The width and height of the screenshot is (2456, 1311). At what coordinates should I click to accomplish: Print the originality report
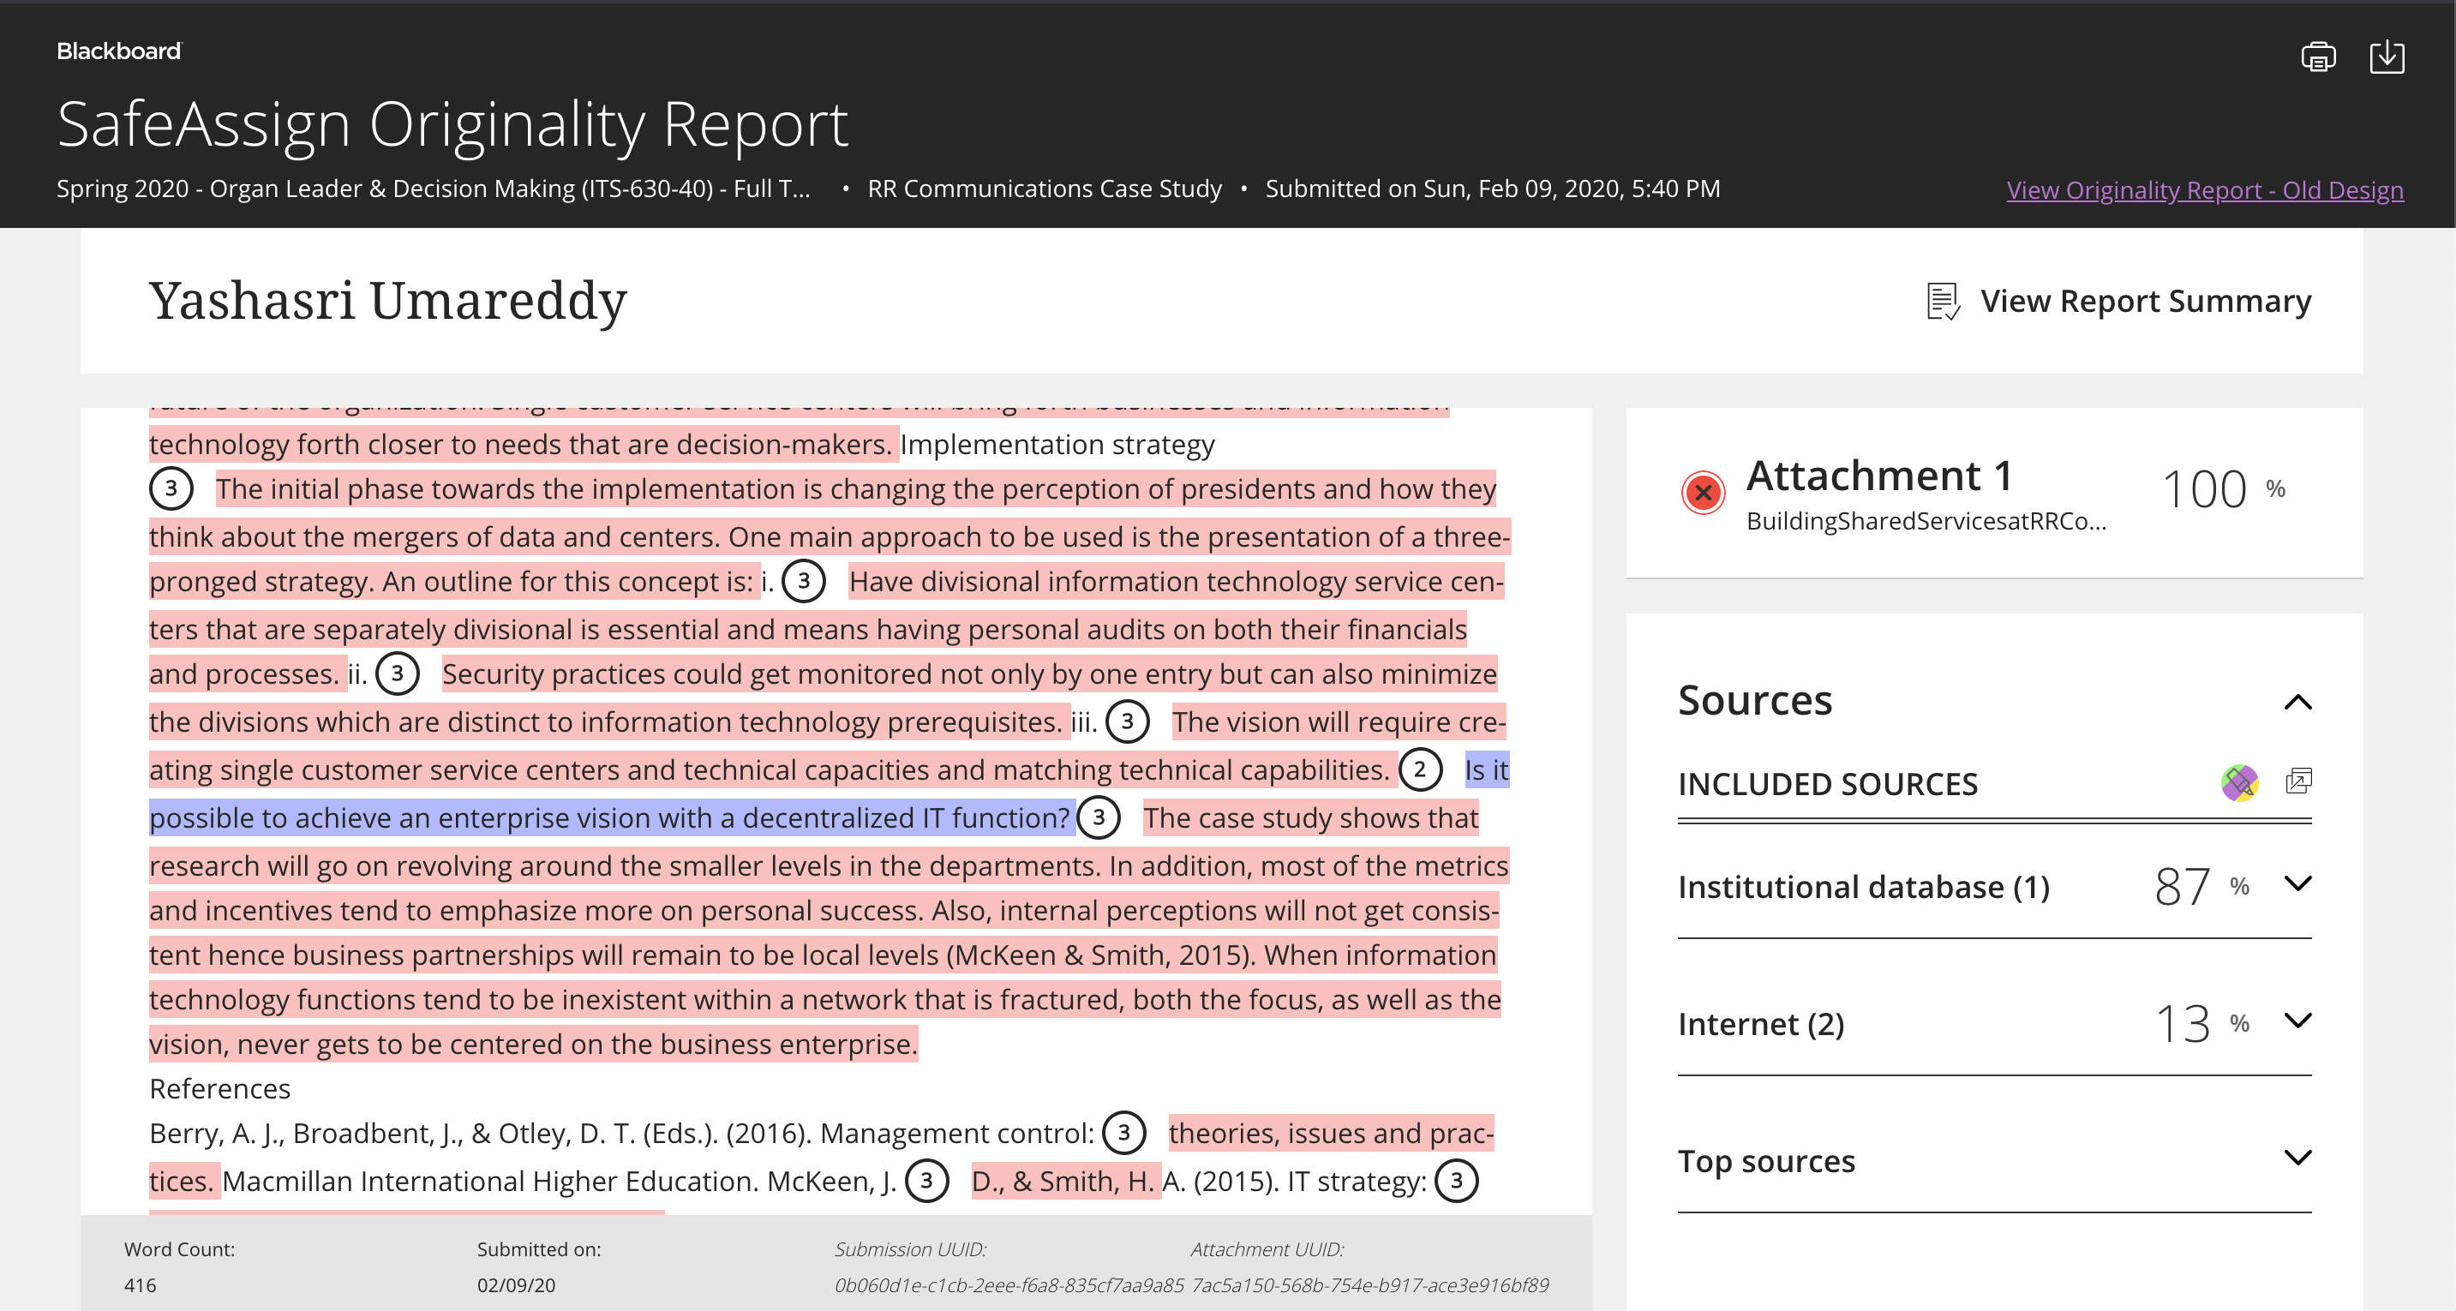2318,57
